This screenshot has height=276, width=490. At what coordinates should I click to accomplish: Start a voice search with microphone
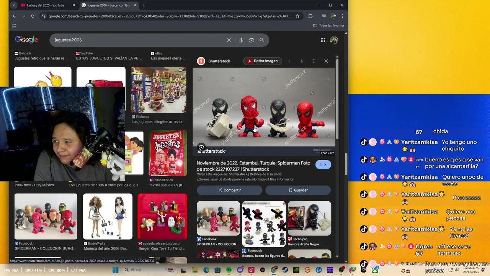(241, 40)
